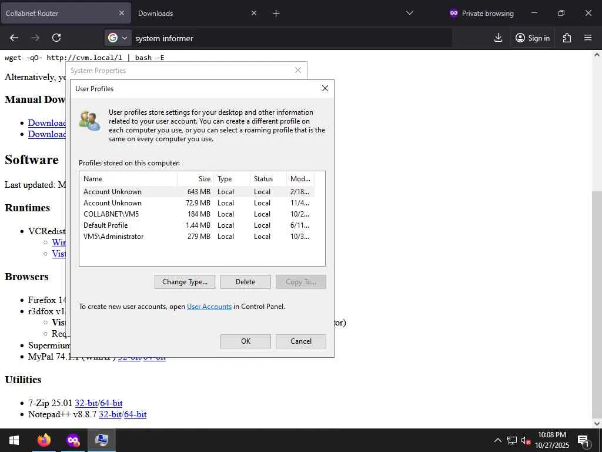Screen dimensions: 602x452
Task: Download Notepad++ v8.8.7 64-bit
Action: 136,414
